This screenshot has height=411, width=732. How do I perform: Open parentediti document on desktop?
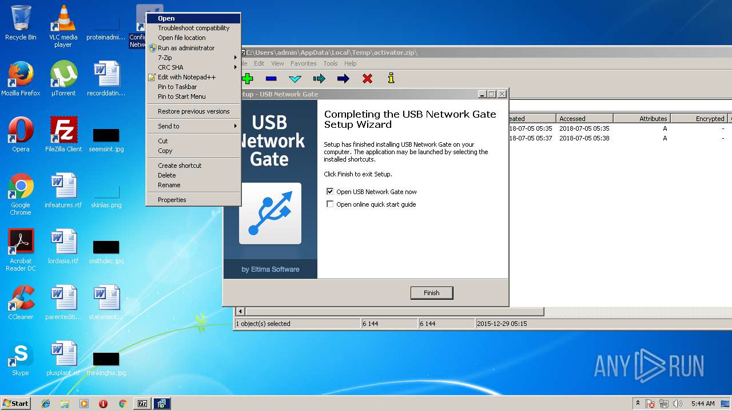pyautogui.click(x=63, y=303)
